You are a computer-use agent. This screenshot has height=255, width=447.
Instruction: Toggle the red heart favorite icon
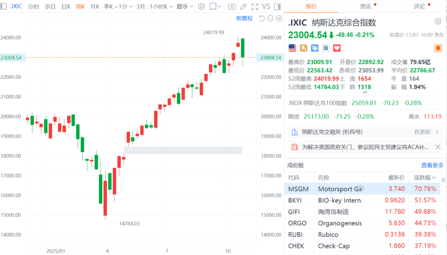337,48
